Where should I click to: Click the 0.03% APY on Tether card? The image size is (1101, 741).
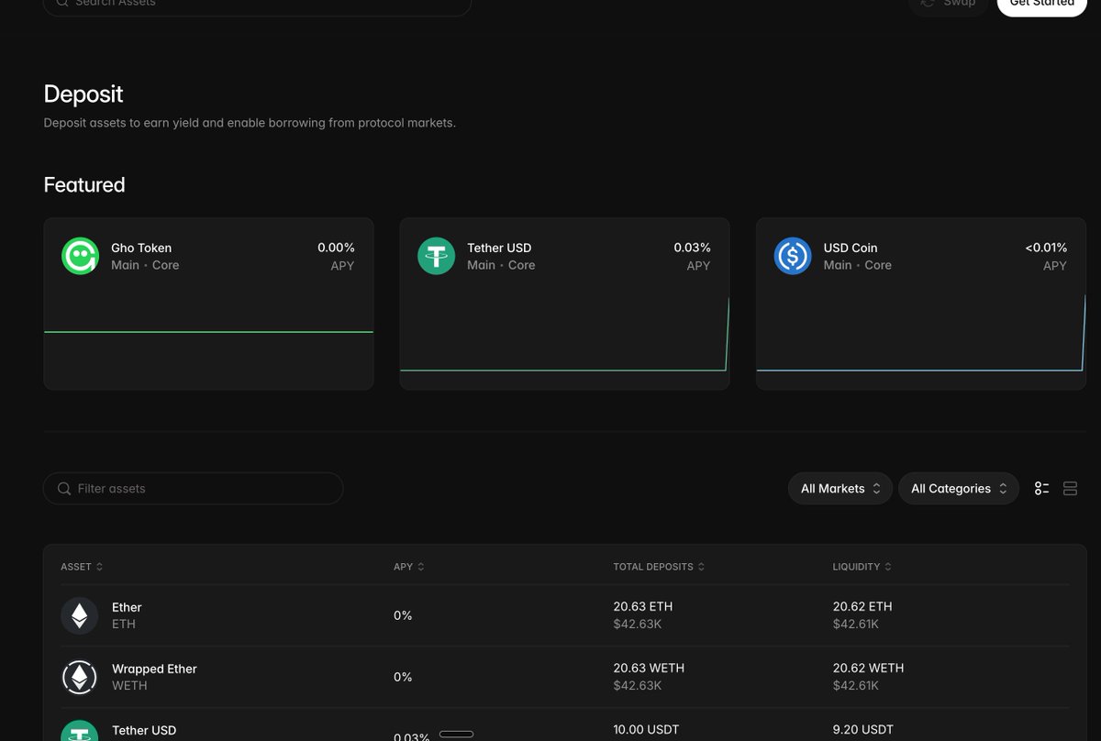tap(692, 248)
